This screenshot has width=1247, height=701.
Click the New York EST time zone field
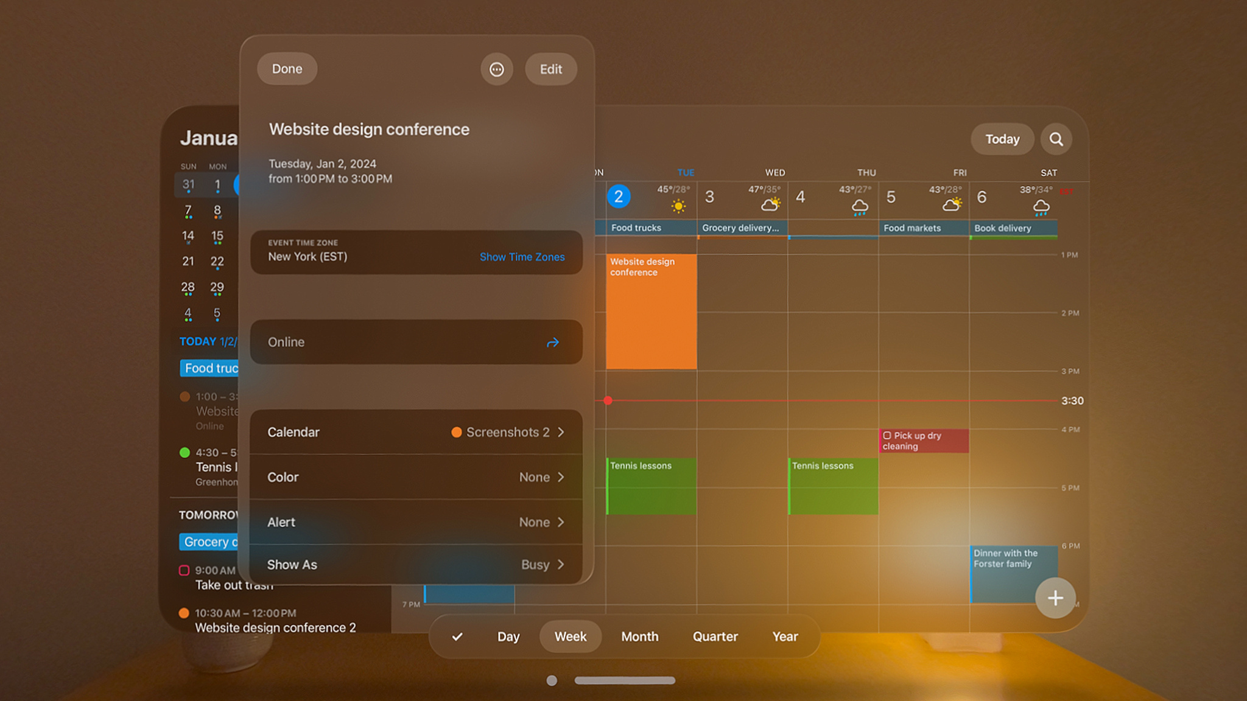click(x=307, y=256)
